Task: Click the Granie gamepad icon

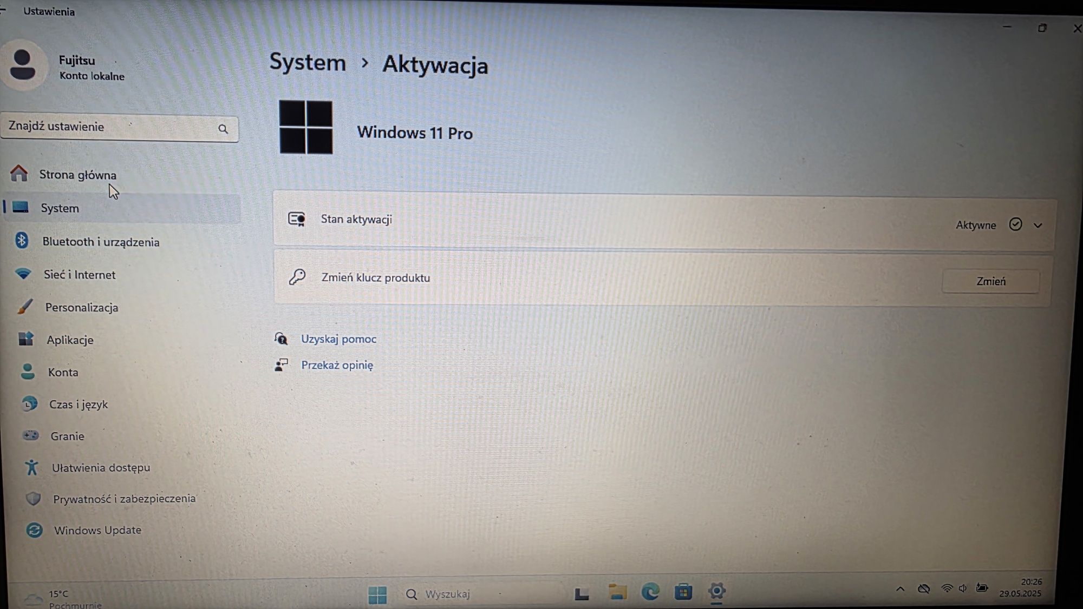Action: pyautogui.click(x=31, y=435)
